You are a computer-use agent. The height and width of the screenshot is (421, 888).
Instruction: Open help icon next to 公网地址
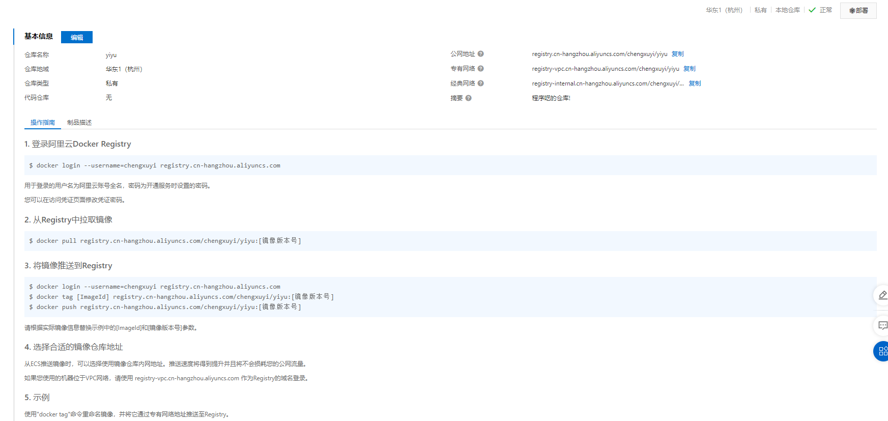tap(481, 54)
